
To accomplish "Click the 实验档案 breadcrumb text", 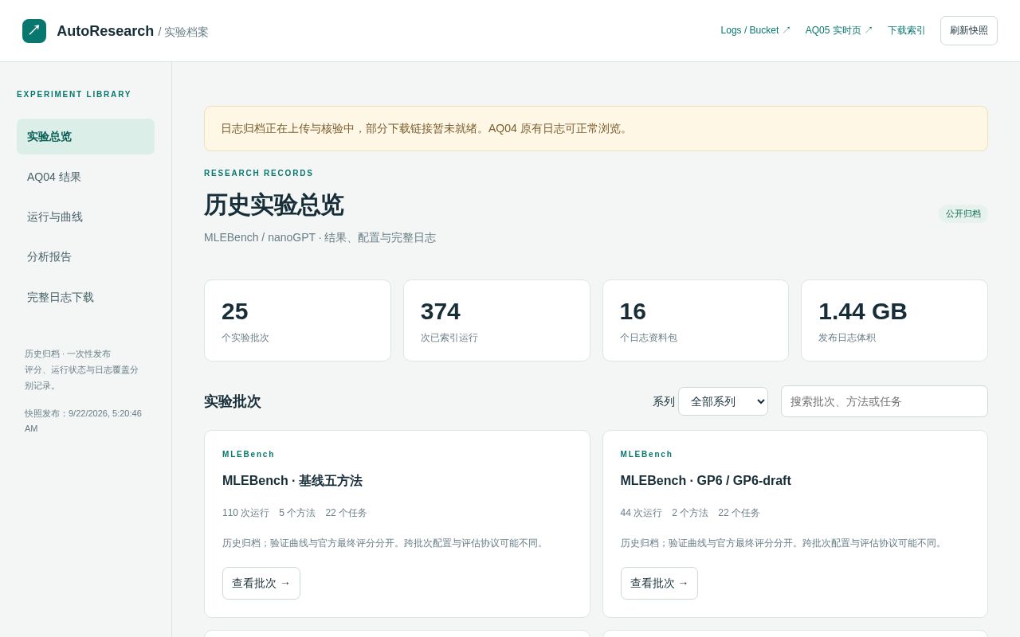I will [186, 32].
